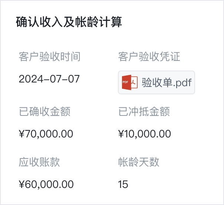Click the yen symbol before 60,000.00

tap(22, 184)
